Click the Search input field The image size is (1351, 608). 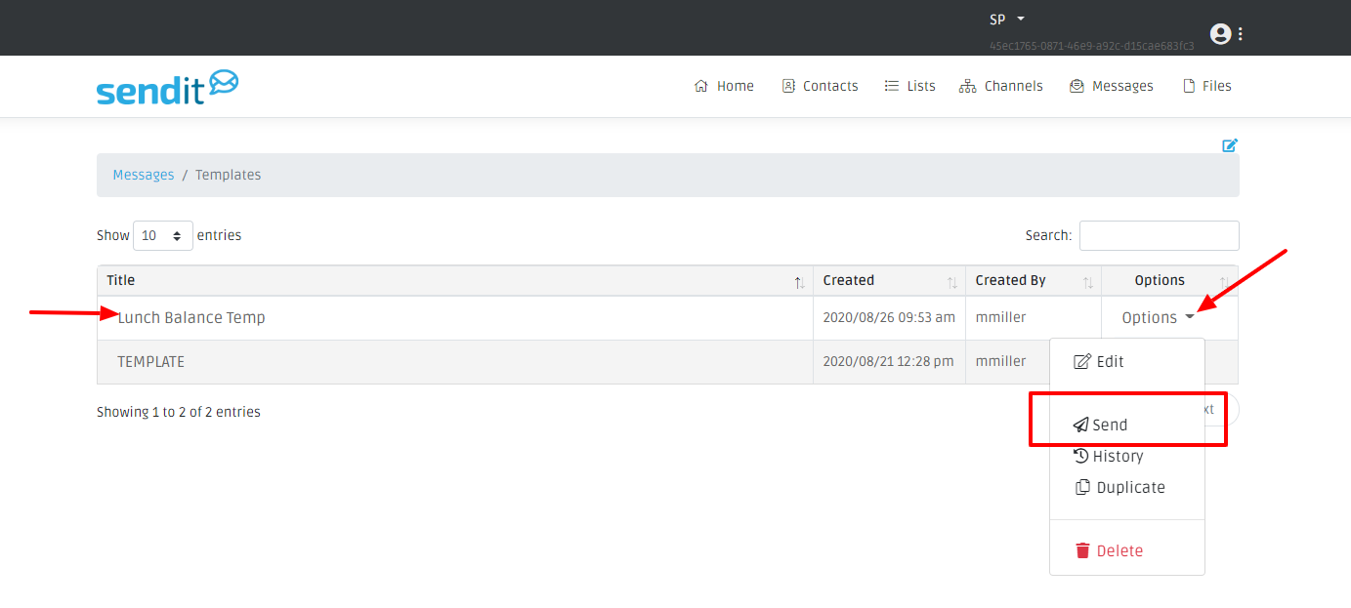pyautogui.click(x=1159, y=235)
